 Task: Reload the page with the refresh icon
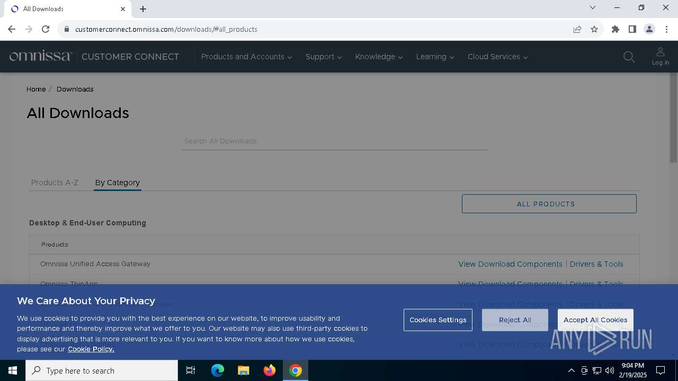pos(46,29)
